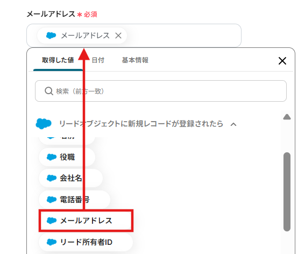305x254 pixels.
Task: Open the 日付 tab
Action: [98, 60]
